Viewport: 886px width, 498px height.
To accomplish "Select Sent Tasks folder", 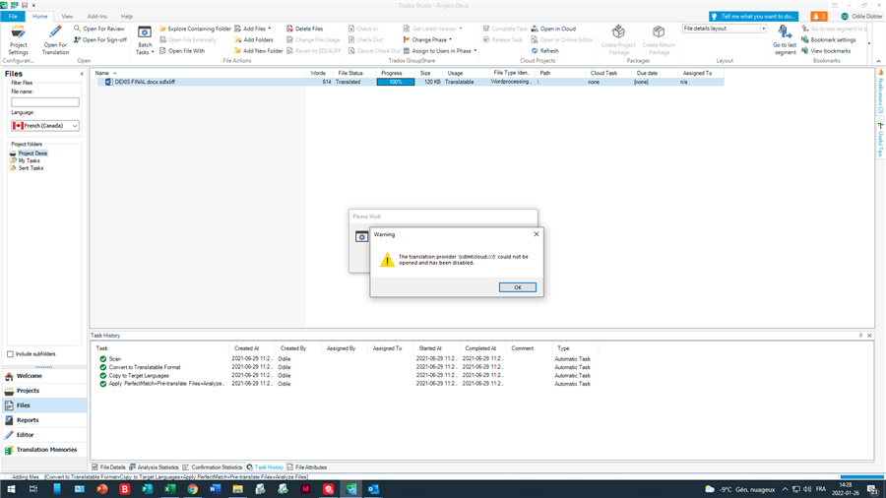I will tap(31, 167).
